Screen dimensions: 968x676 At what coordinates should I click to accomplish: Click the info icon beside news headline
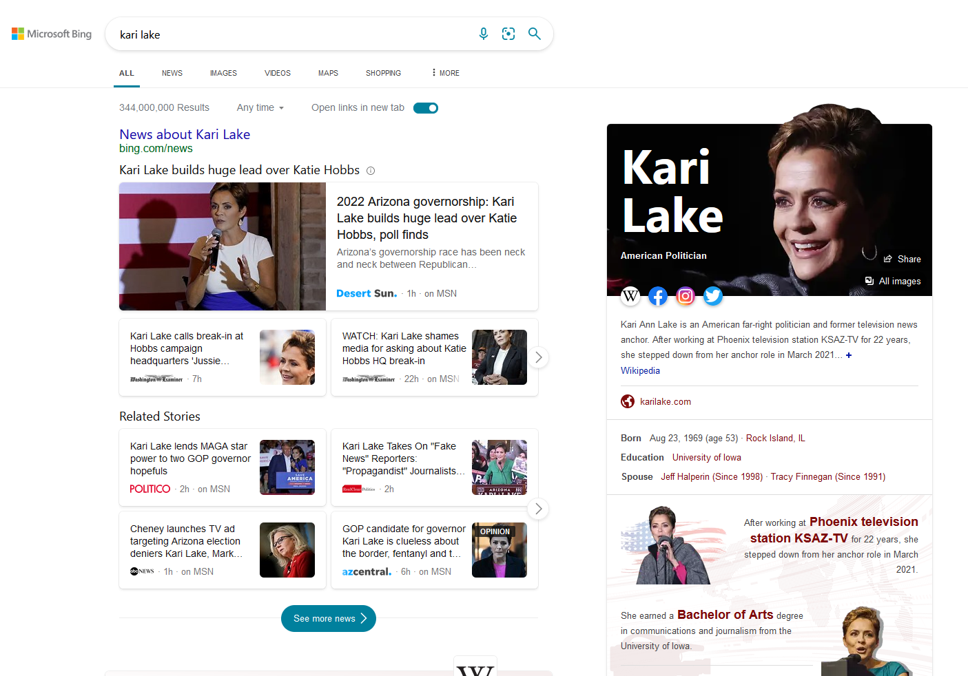tap(371, 171)
